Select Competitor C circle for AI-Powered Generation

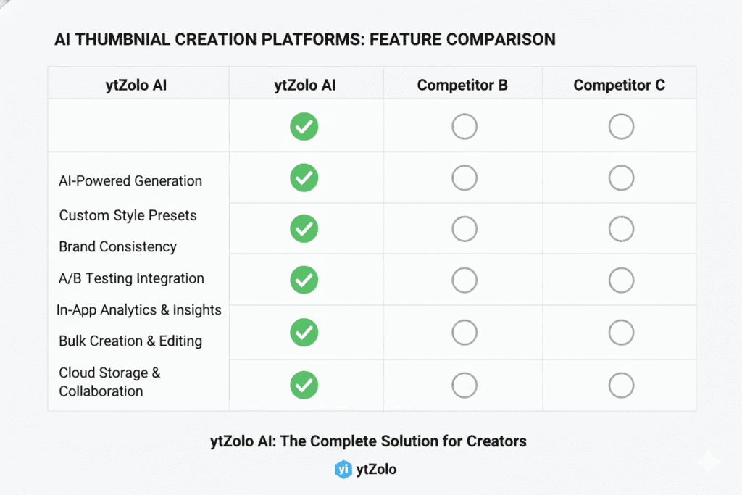(621, 178)
